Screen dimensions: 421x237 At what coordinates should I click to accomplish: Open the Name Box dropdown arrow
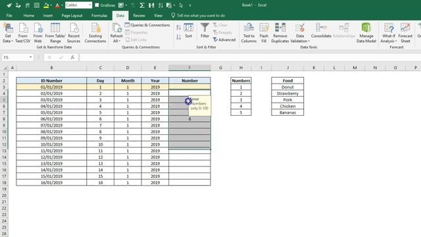click(31, 57)
